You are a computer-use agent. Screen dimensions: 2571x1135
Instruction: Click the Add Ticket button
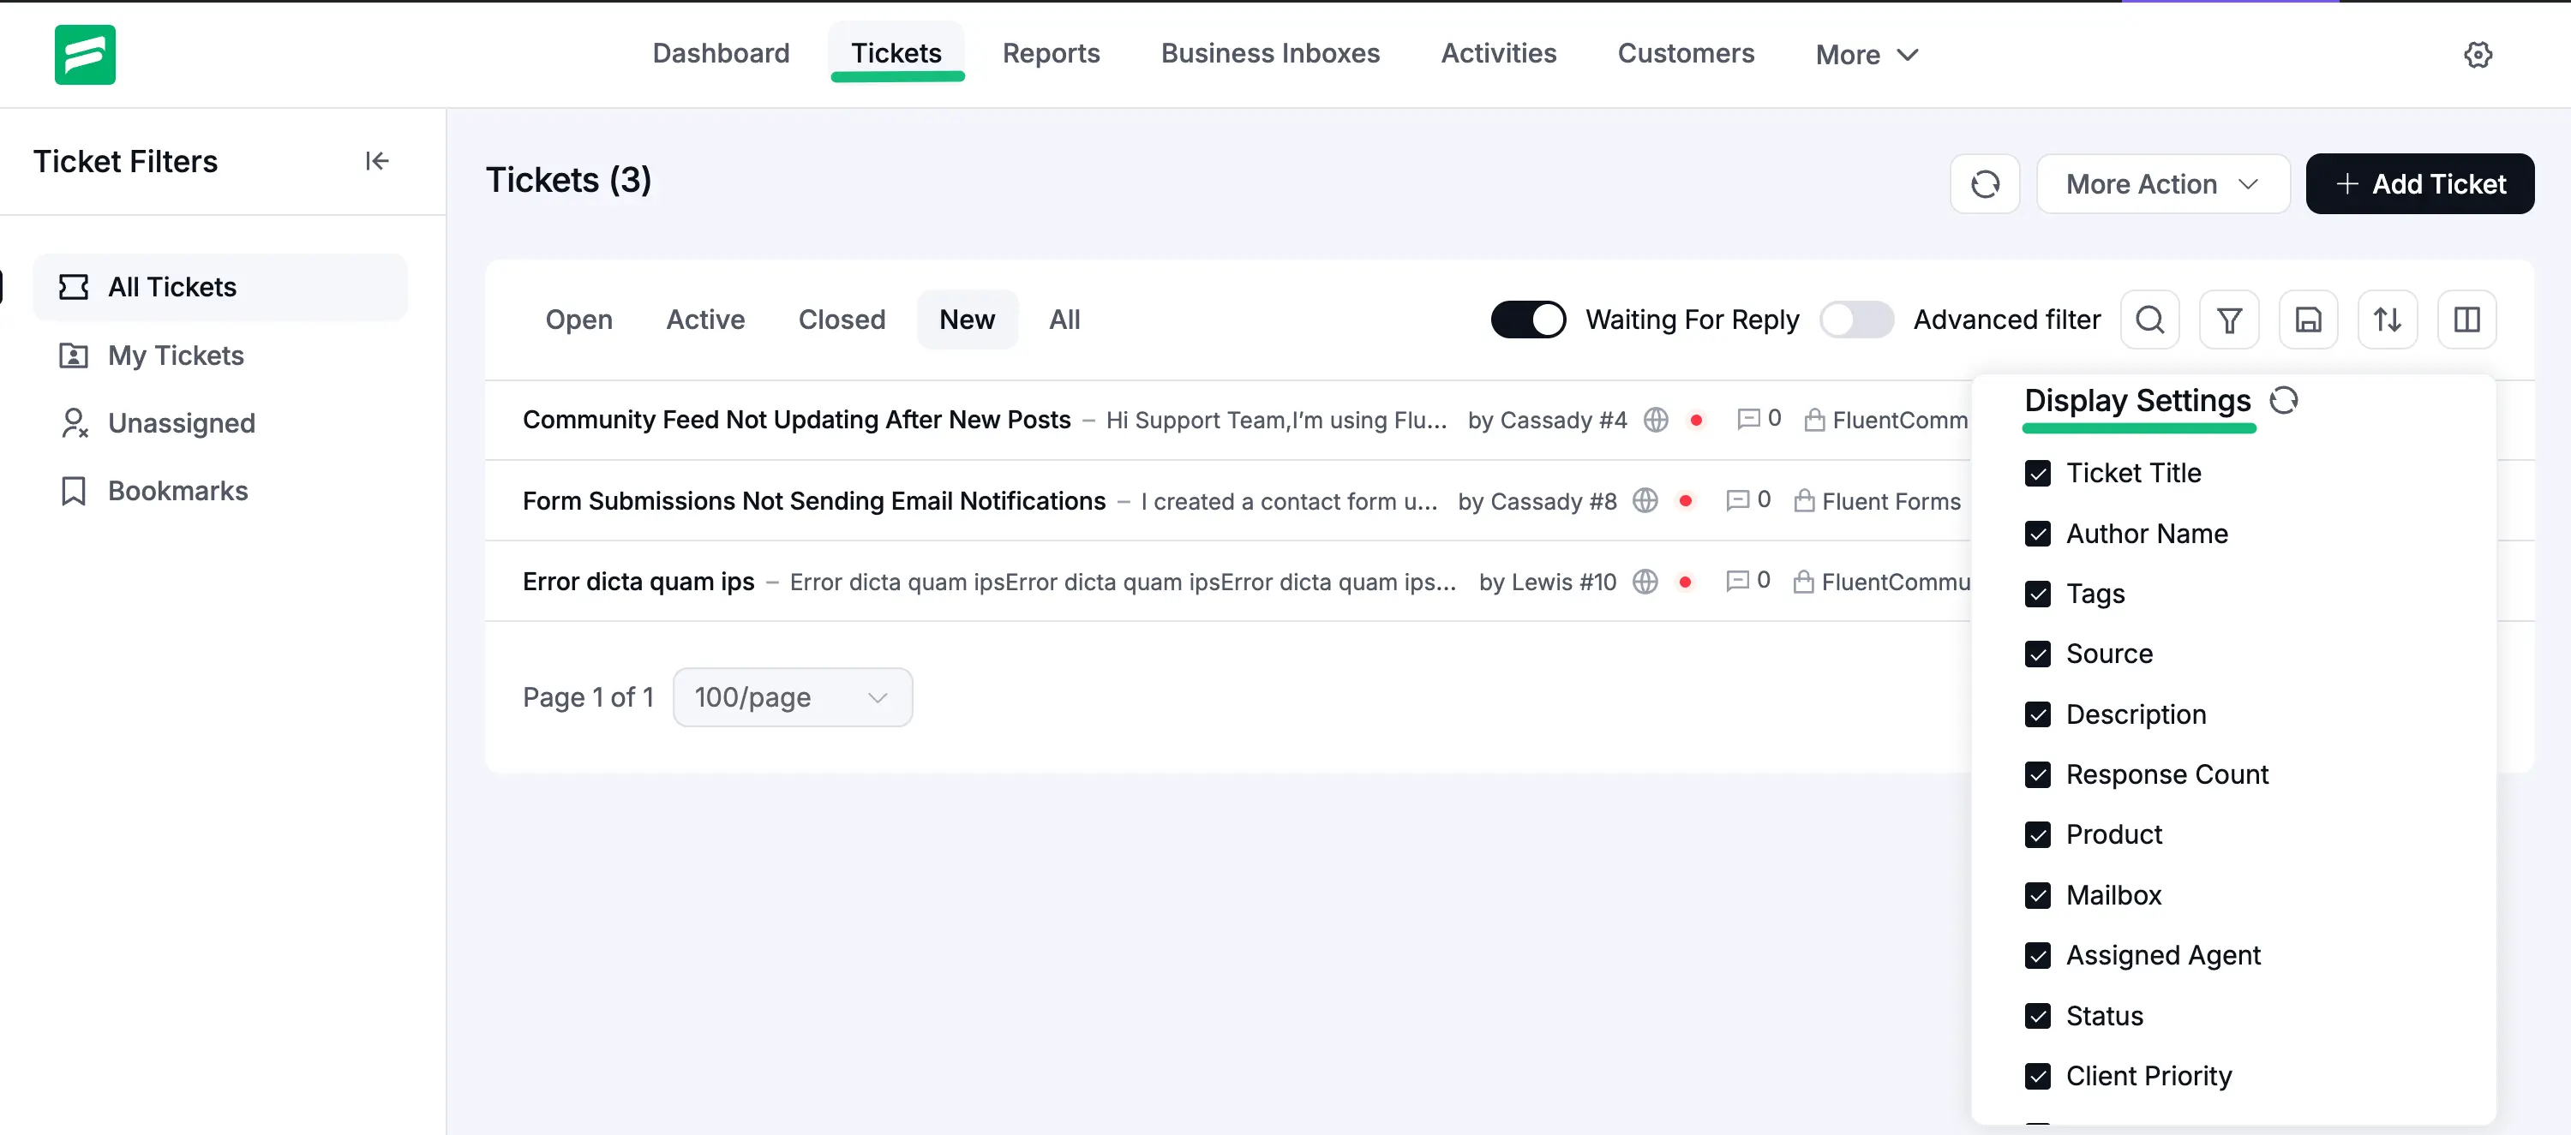pyautogui.click(x=2419, y=183)
